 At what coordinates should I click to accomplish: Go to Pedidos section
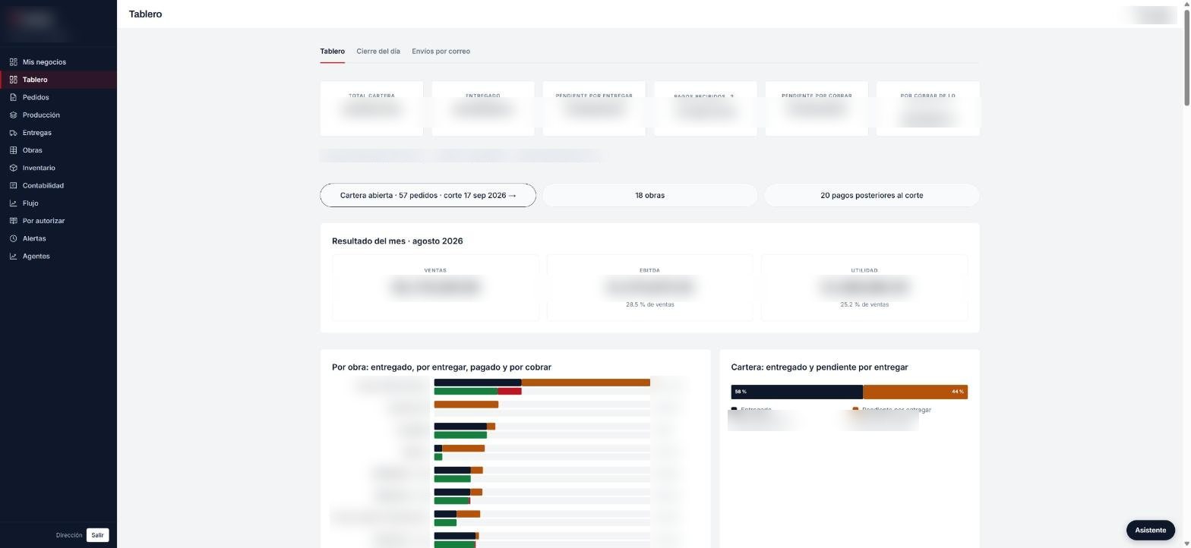pos(58,97)
